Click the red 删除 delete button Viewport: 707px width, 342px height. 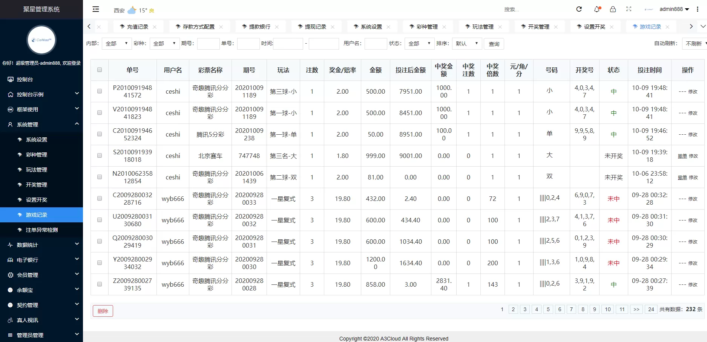103,311
